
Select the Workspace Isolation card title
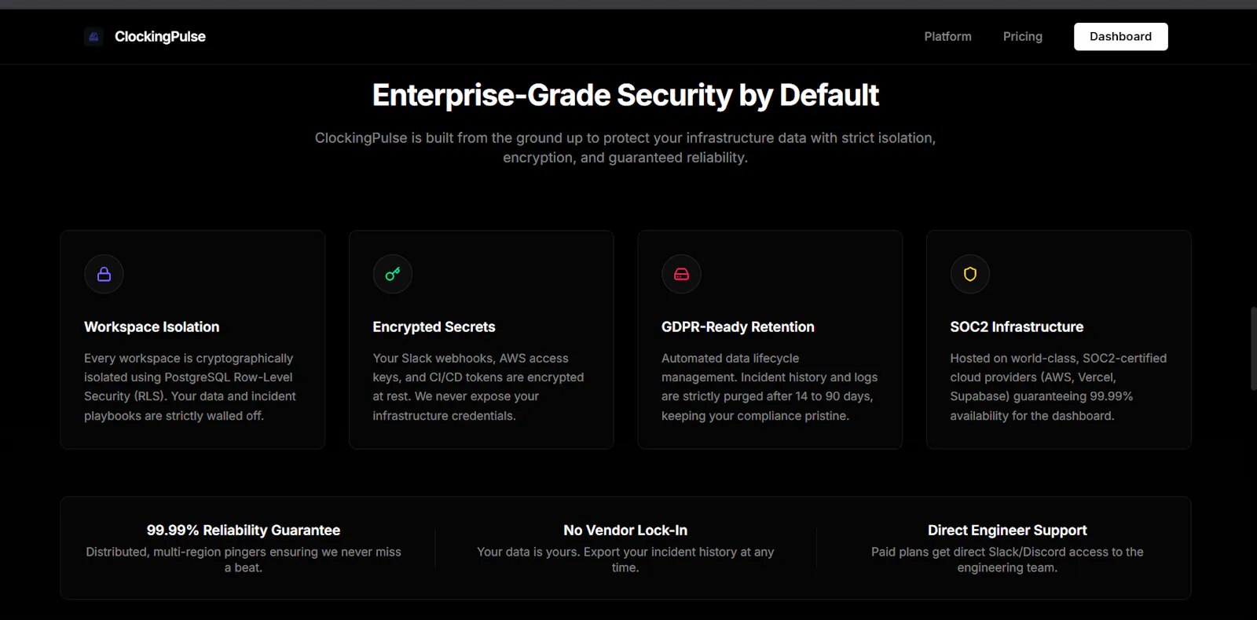coord(152,327)
